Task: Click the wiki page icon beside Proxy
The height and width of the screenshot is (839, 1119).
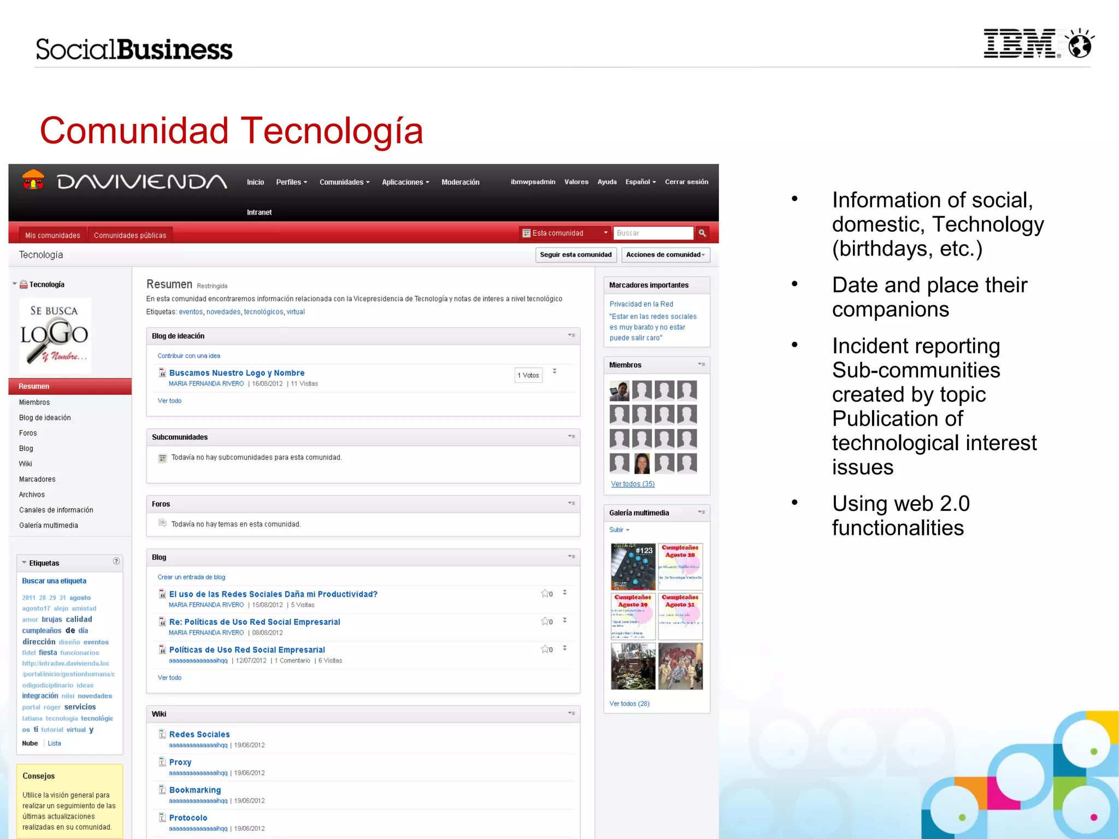Action: pyautogui.click(x=162, y=762)
